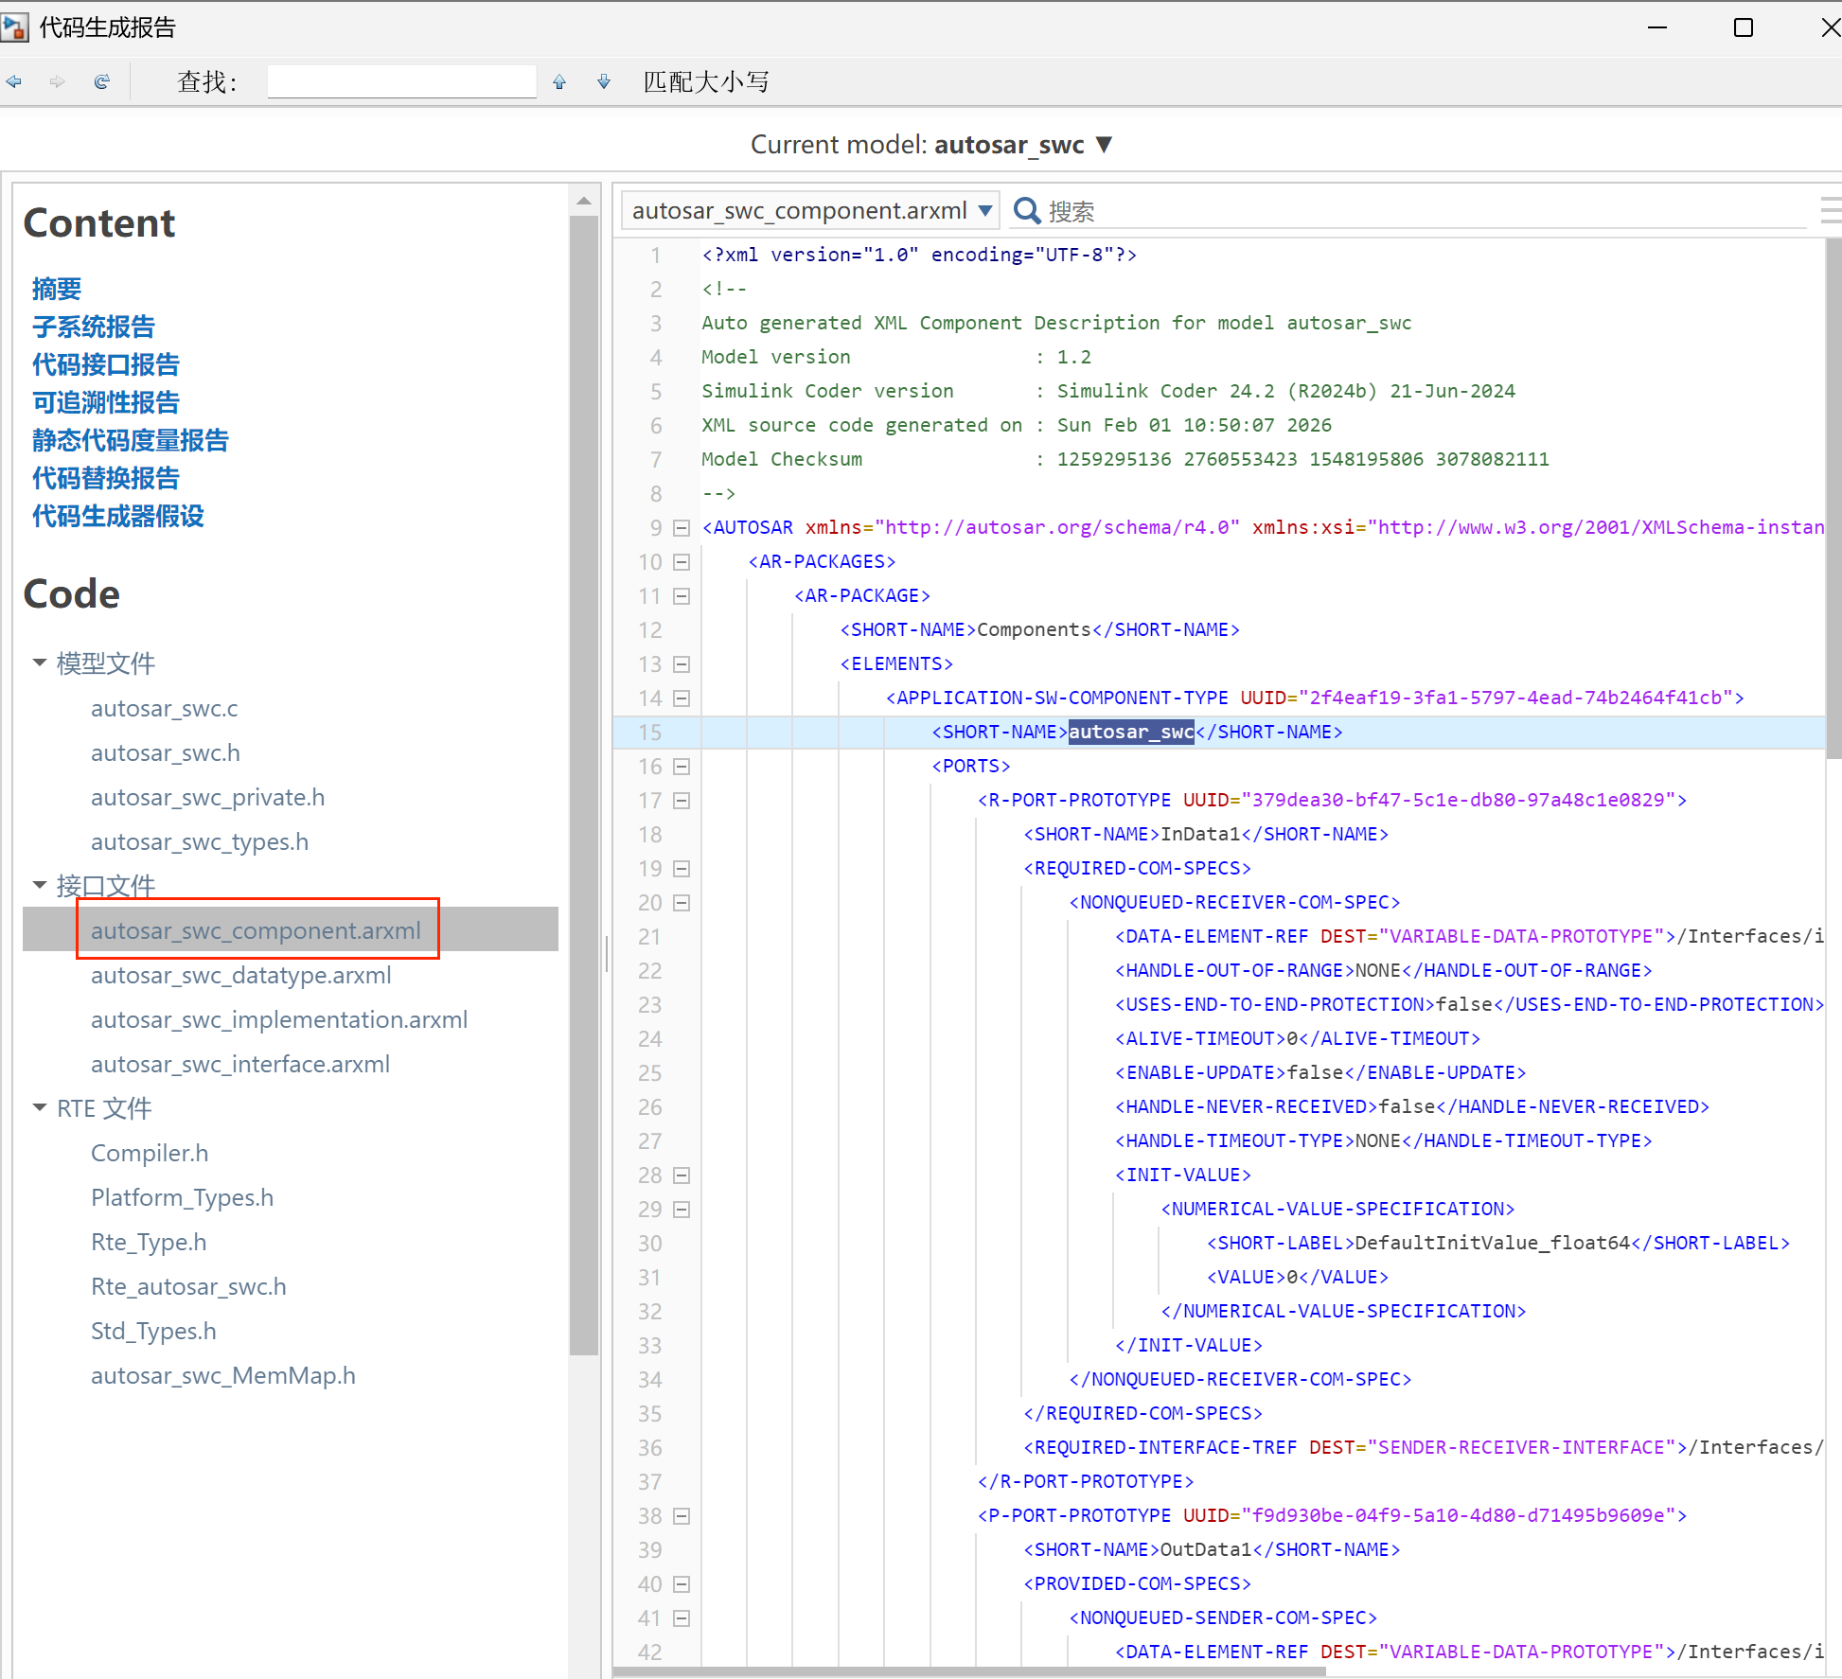Click the refresh report icon

(x=102, y=82)
